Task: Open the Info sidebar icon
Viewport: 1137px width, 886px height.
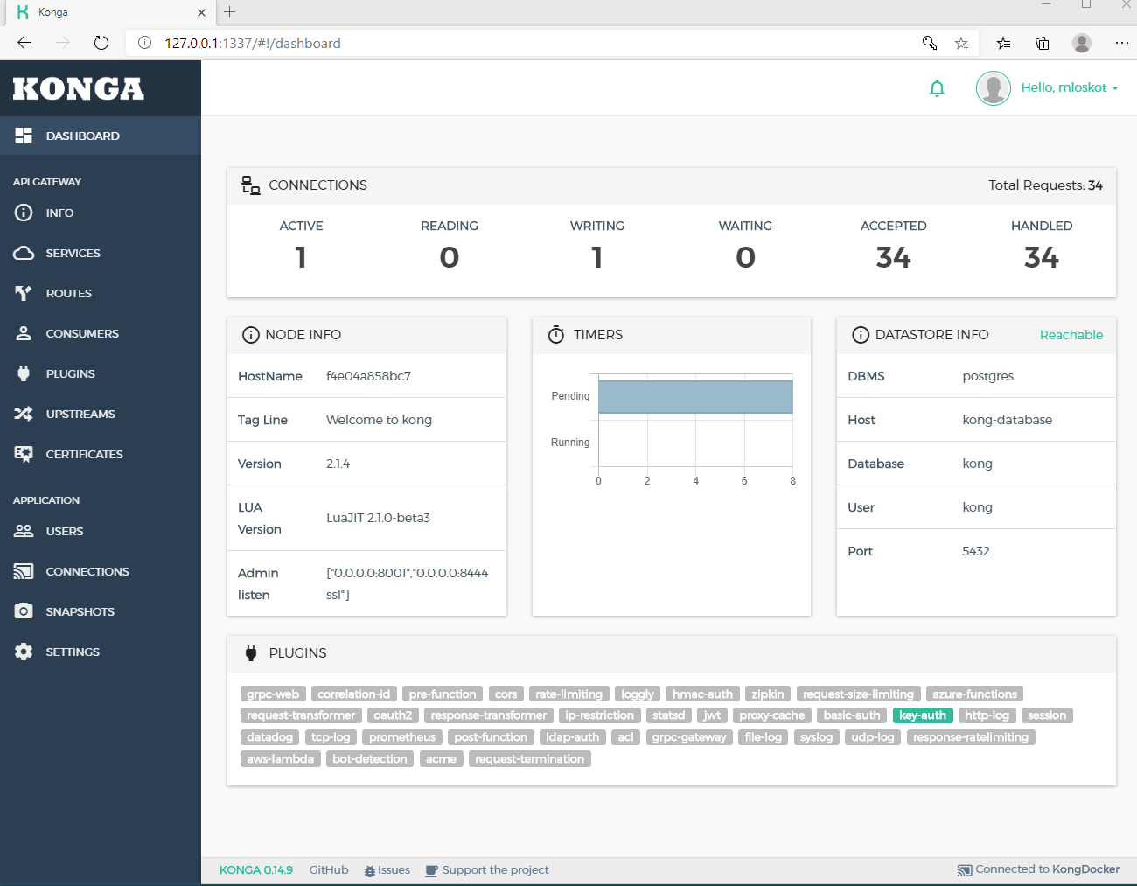Action: (24, 213)
